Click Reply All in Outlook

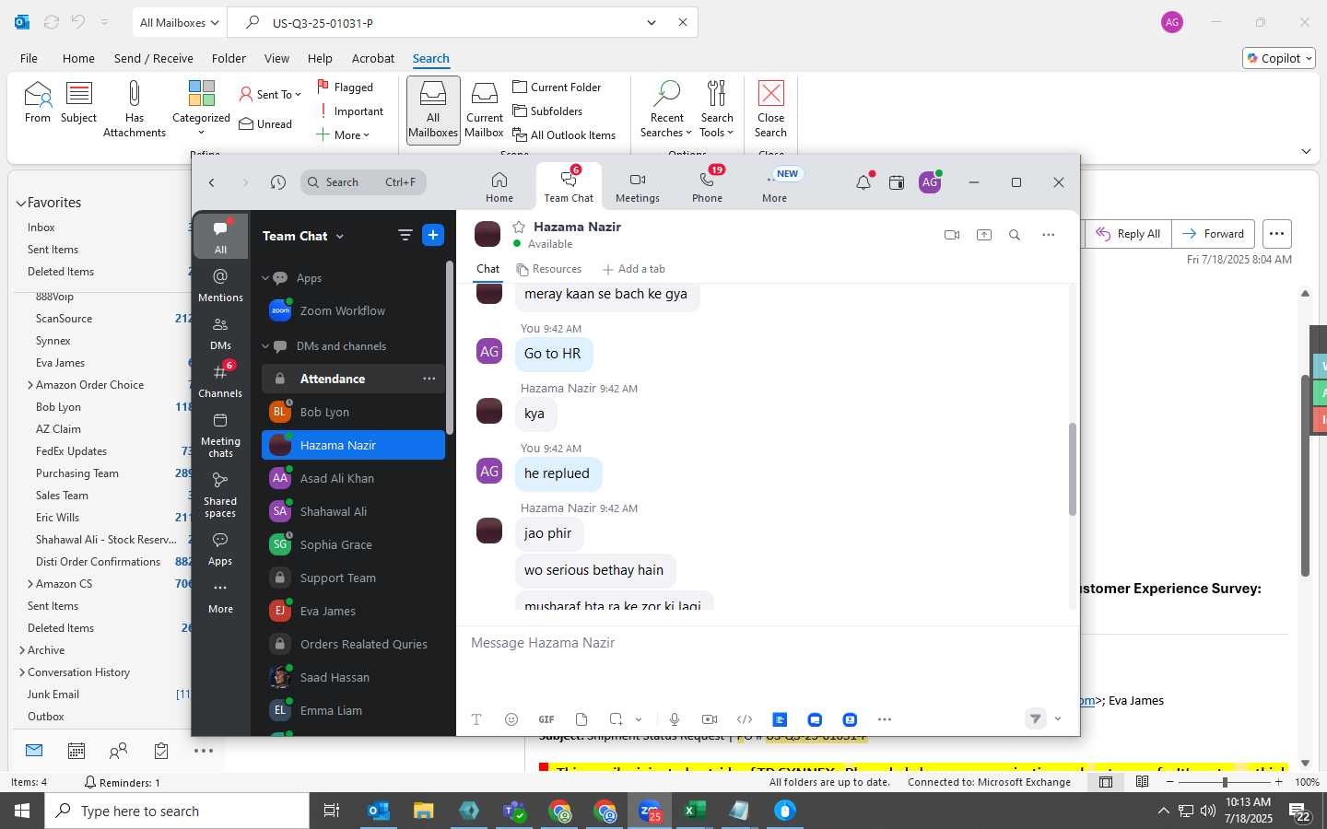[x=1129, y=234]
